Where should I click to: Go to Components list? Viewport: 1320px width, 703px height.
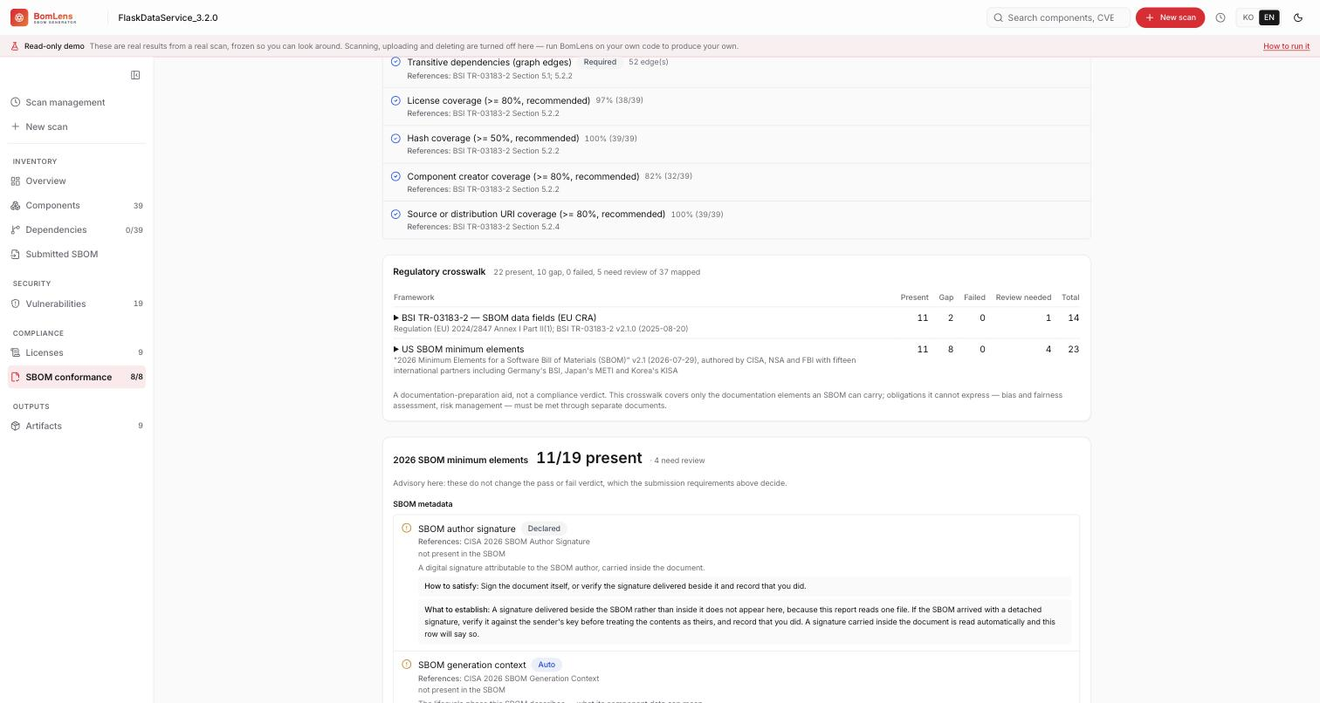(x=77, y=205)
